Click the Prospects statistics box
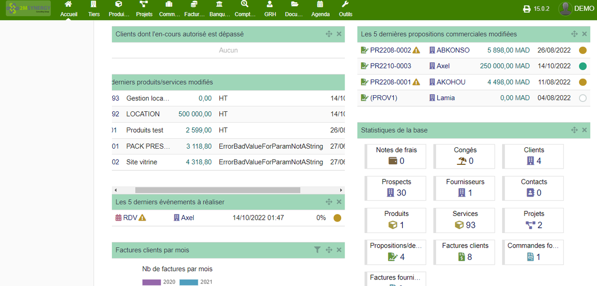The width and height of the screenshot is (597, 286). 396,188
